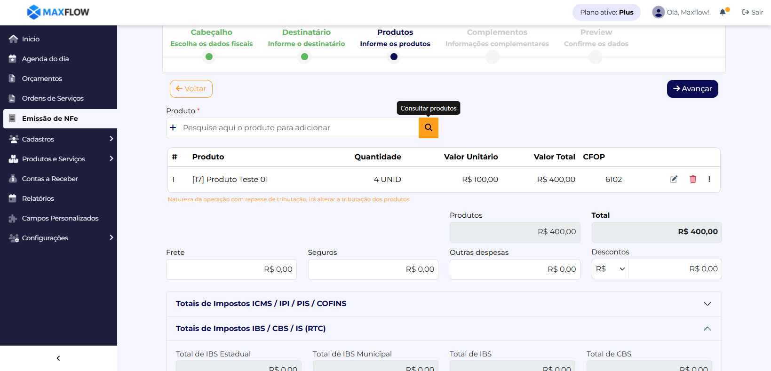This screenshot has height=371, width=771.
Task: Click the '[17] Produto Teste 01' cell
Action: (x=230, y=180)
